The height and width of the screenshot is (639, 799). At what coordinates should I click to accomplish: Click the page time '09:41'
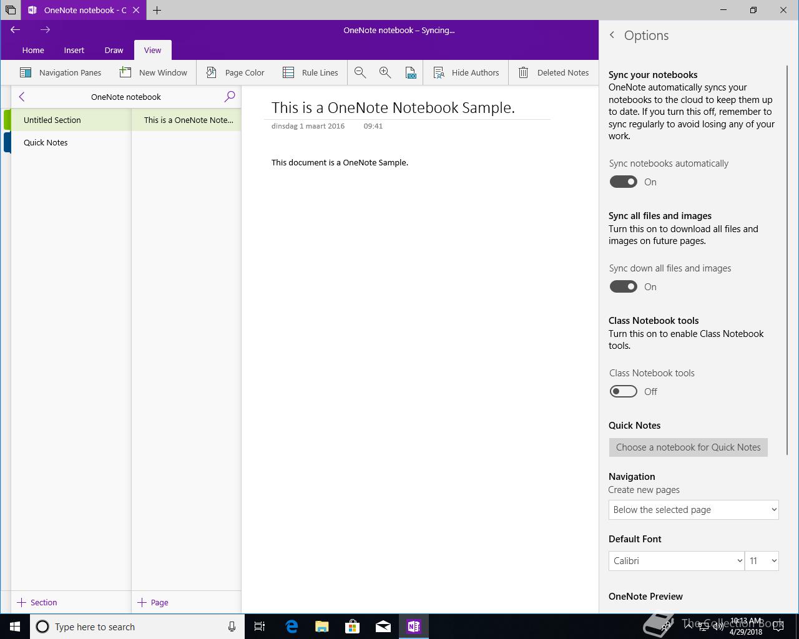[373, 126]
